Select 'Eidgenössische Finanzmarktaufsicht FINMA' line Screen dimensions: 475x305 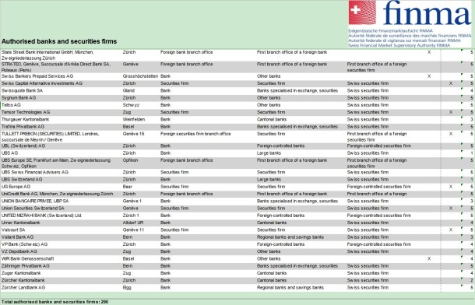[390, 31]
